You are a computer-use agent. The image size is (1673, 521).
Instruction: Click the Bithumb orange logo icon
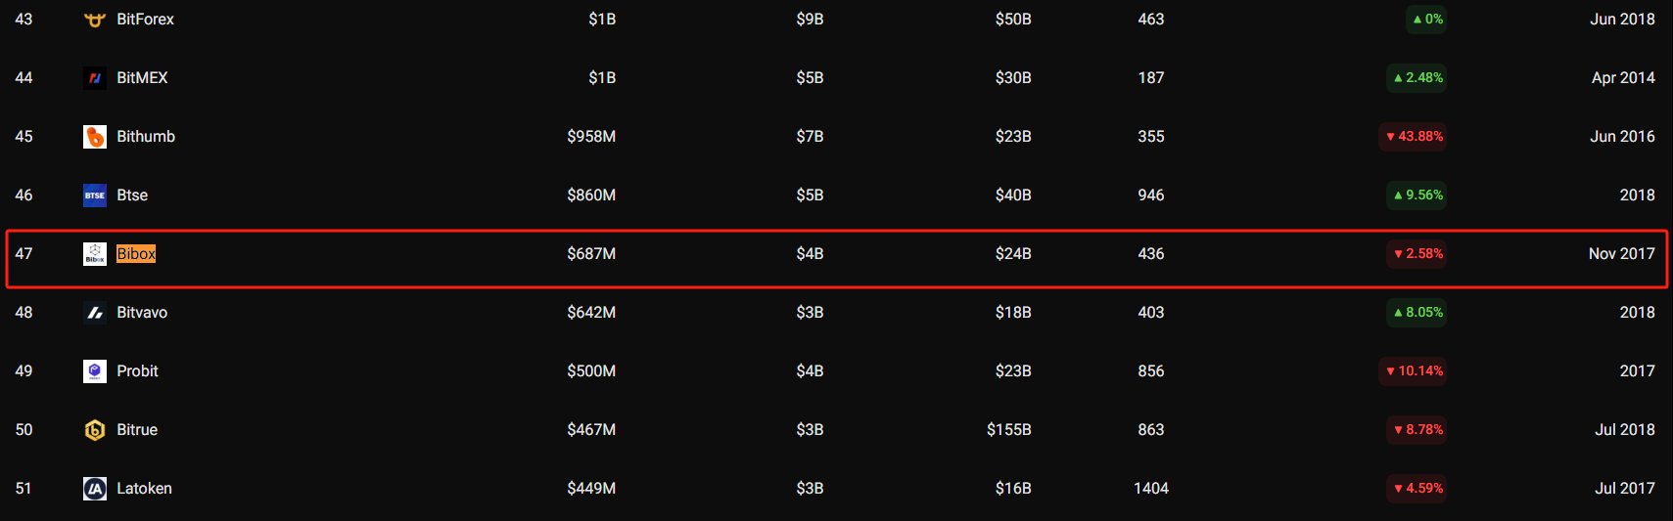click(95, 137)
